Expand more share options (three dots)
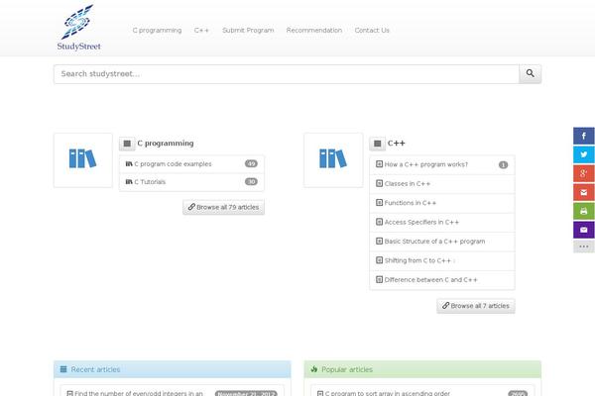The height and width of the screenshot is (396, 595). tap(584, 247)
